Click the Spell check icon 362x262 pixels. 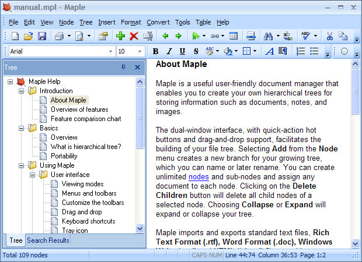pyautogui.click(x=306, y=36)
